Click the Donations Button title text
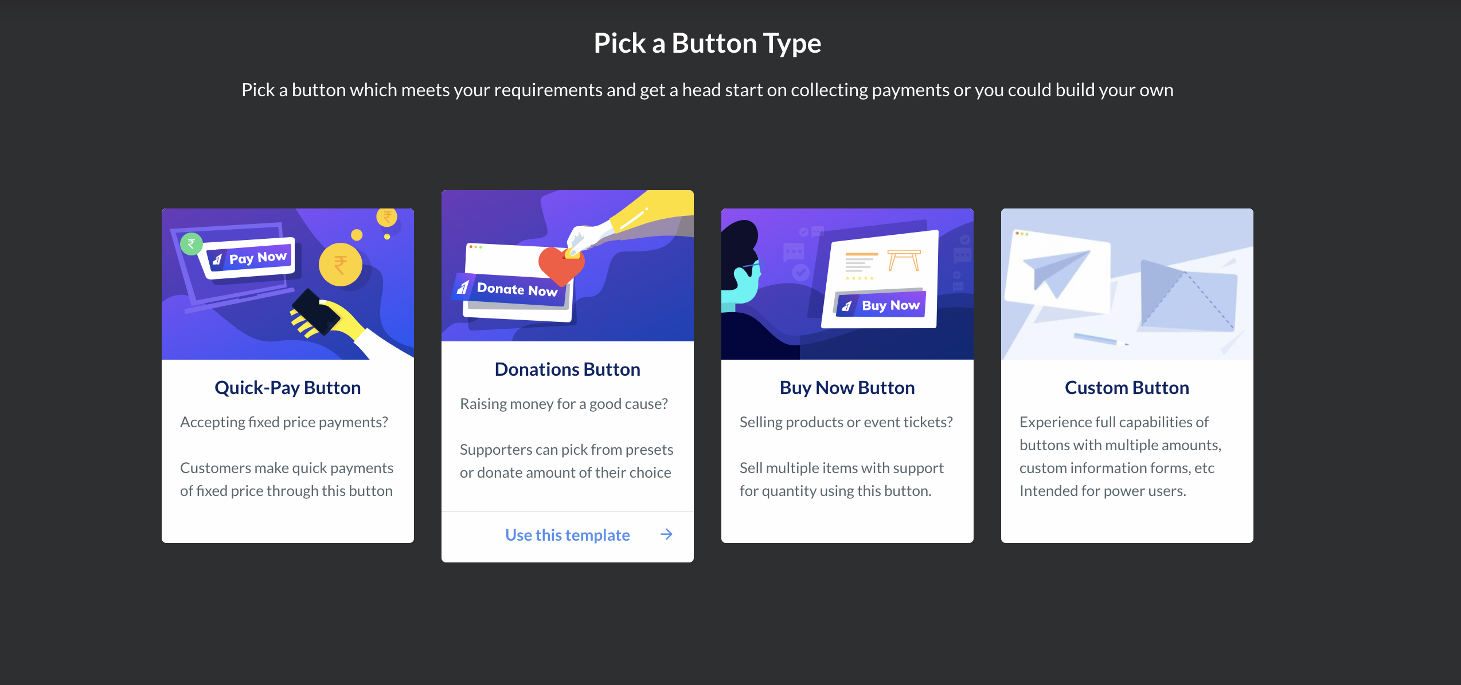1461x685 pixels. pyautogui.click(x=567, y=369)
